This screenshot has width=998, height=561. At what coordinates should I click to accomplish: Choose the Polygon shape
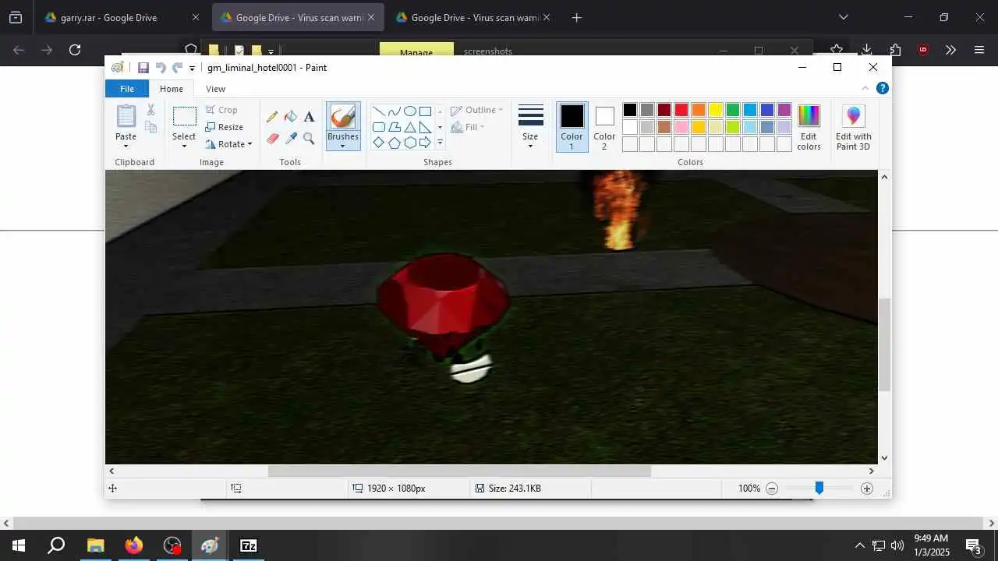pyautogui.click(x=394, y=127)
